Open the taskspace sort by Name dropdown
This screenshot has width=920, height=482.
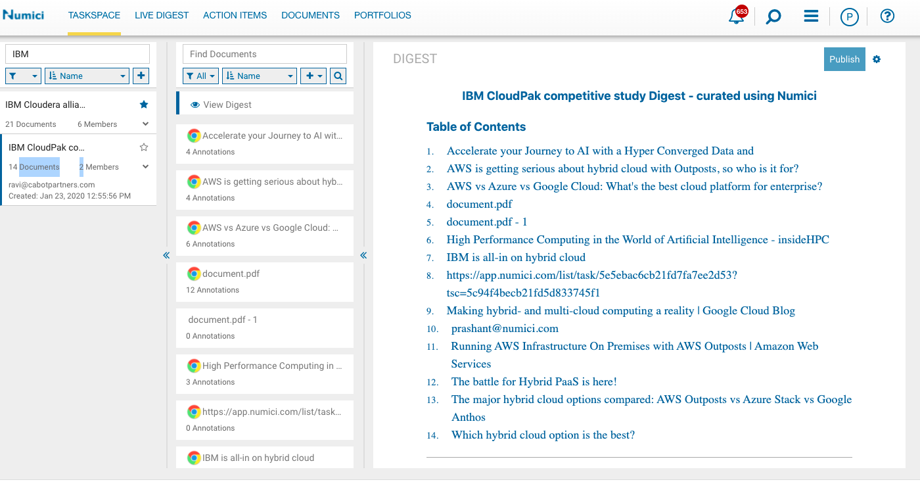87,76
